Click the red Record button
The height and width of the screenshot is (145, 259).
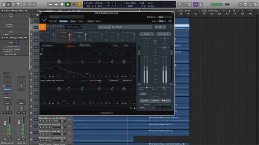[x=74, y=4]
